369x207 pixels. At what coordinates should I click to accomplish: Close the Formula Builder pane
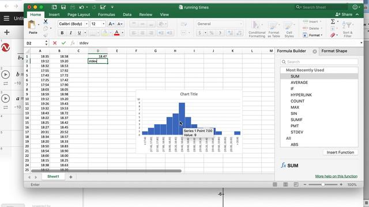pos(315,51)
